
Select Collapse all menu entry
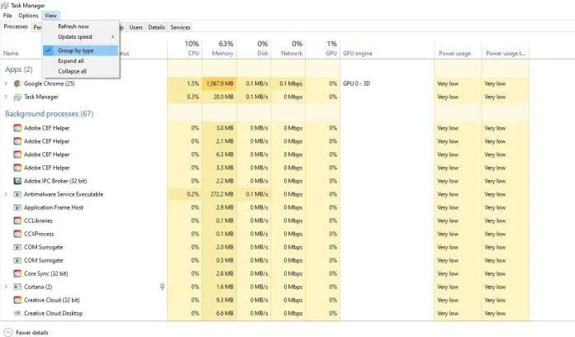(72, 71)
